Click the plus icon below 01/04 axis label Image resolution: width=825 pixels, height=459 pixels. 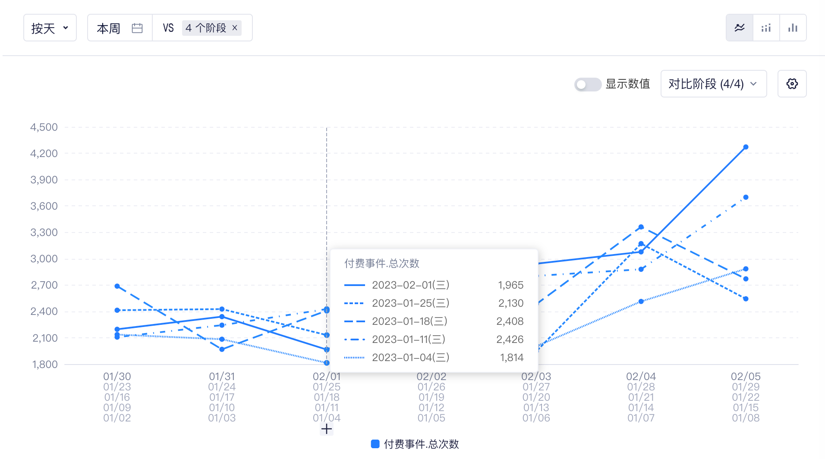(x=327, y=429)
